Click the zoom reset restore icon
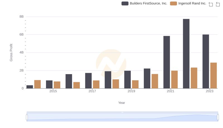223x128 pixels. point(218,4)
